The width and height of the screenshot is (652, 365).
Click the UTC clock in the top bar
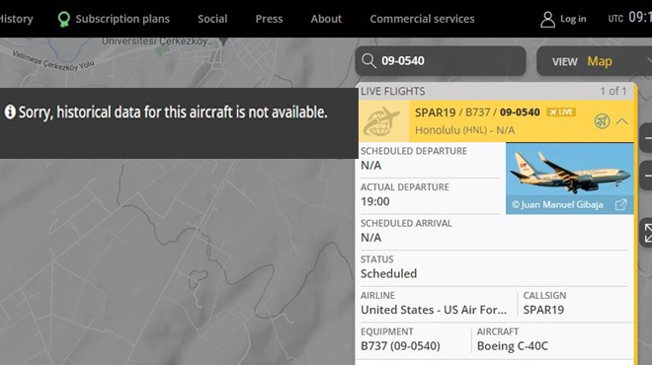click(630, 18)
